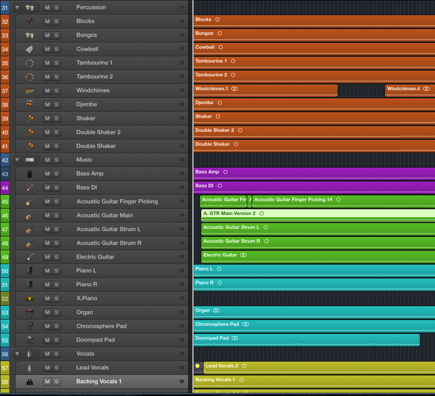Toggle the Shaker track status dot

click(182, 118)
